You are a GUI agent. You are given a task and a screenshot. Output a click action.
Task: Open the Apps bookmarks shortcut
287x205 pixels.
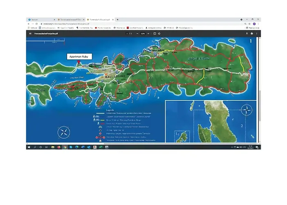[x=32, y=28]
